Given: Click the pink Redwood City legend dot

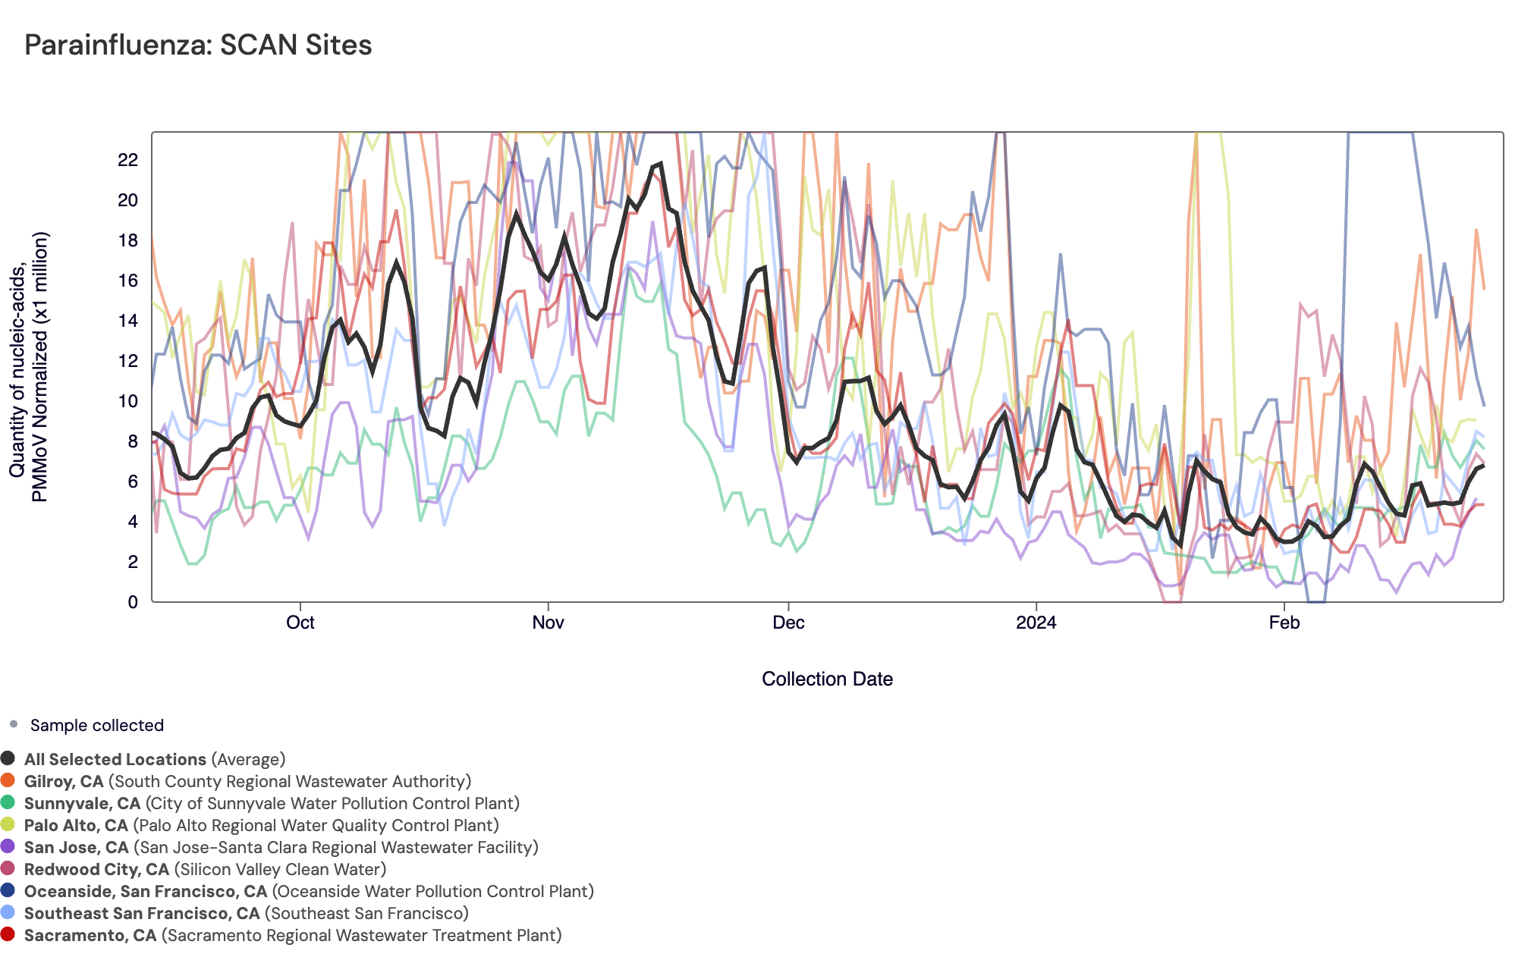Looking at the screenshot, I should pos(8,868).
